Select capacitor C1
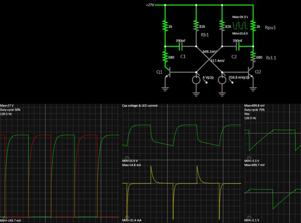 click(180, 46)
